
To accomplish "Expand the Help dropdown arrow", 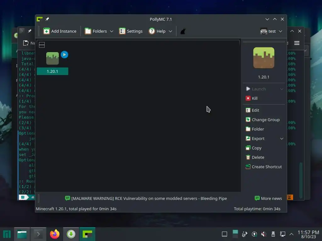I will (170, 31).
